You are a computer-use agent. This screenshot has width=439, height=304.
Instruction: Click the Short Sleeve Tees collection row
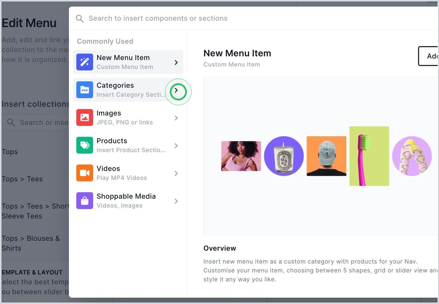(35, 211)
